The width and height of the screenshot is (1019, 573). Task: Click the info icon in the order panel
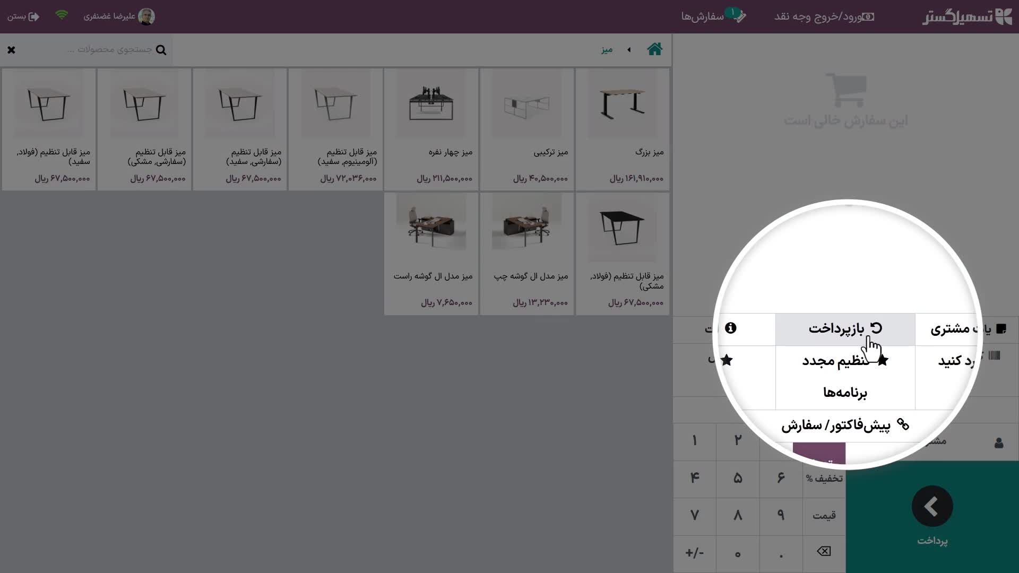731,328
